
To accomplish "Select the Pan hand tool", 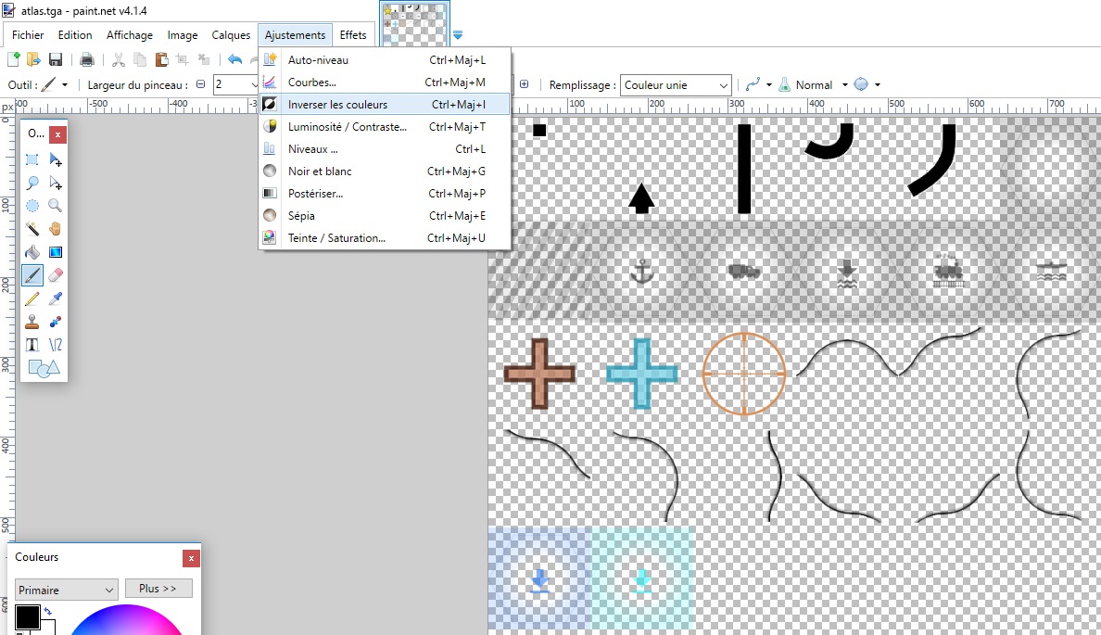I will (56, 229).
